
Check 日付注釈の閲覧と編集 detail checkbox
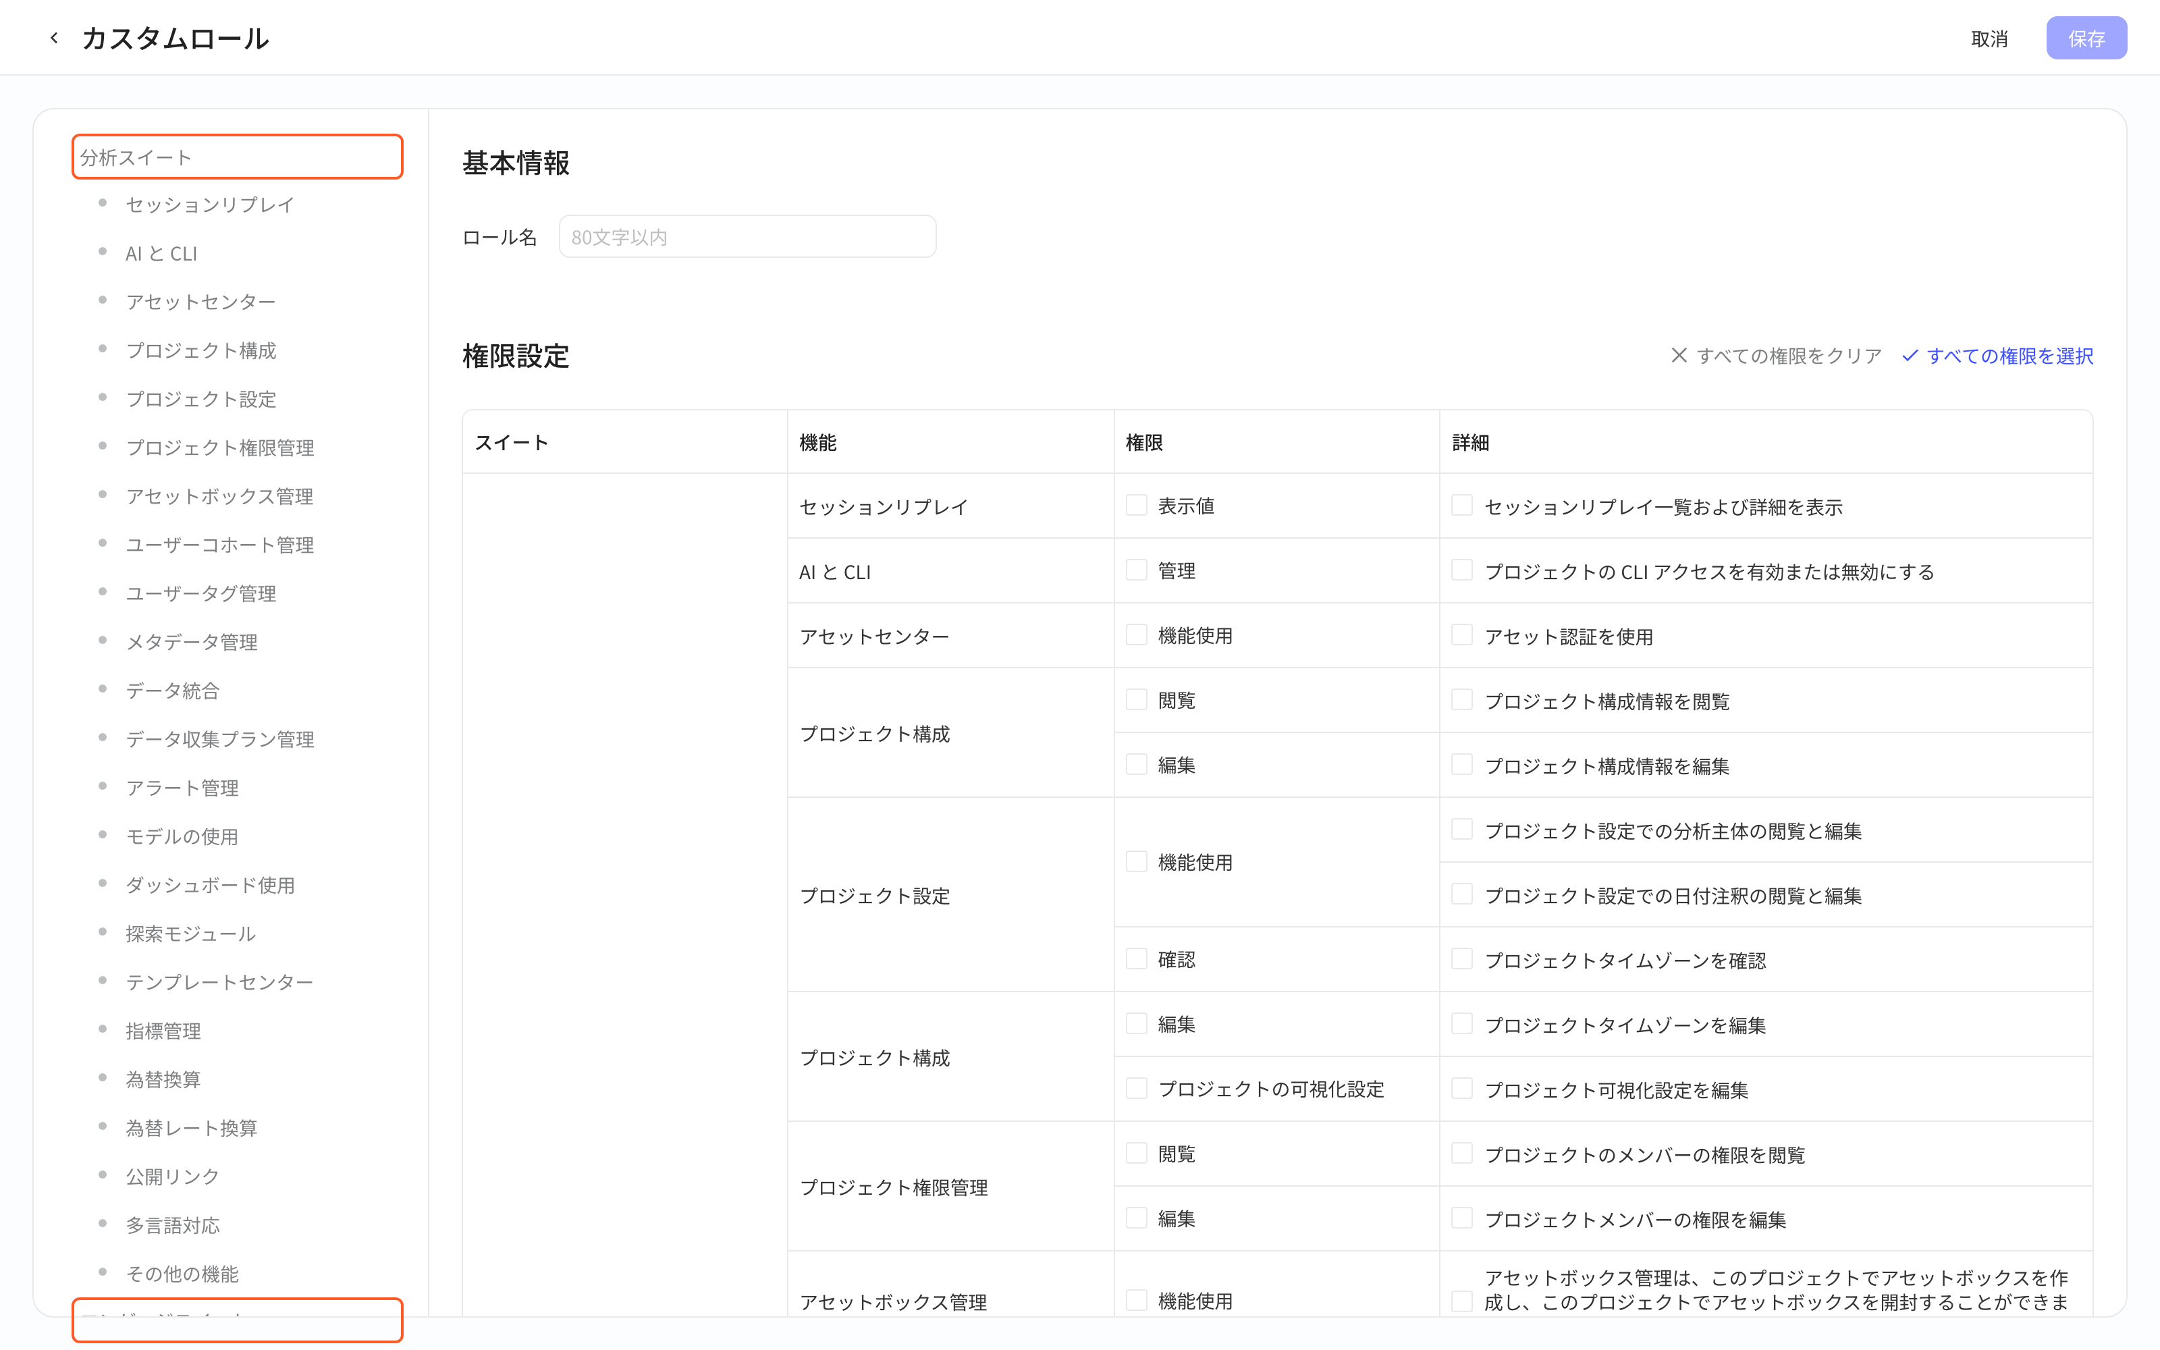[x=1462, y=894]
